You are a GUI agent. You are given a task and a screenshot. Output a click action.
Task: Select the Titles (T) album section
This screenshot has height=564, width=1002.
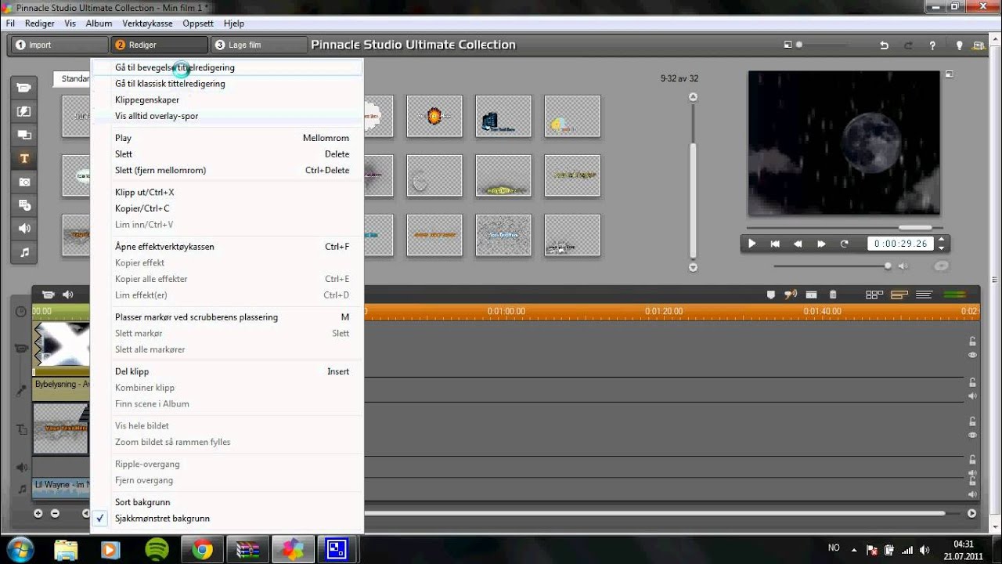coord(24,158)
